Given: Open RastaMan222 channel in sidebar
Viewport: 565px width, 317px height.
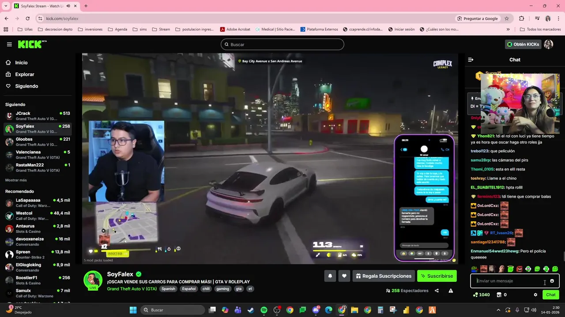Looking at the screenshot, I should pos(38,167).
